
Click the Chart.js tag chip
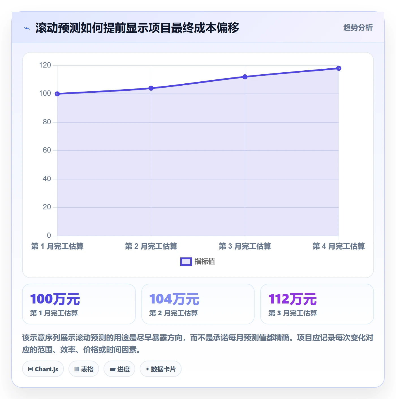(x=43, y=369)
